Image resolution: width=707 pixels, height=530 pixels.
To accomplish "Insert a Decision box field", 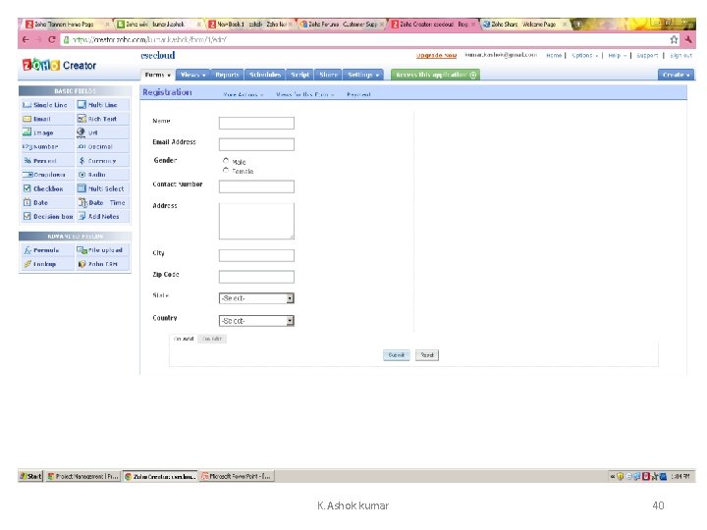I will pos(47,217).
